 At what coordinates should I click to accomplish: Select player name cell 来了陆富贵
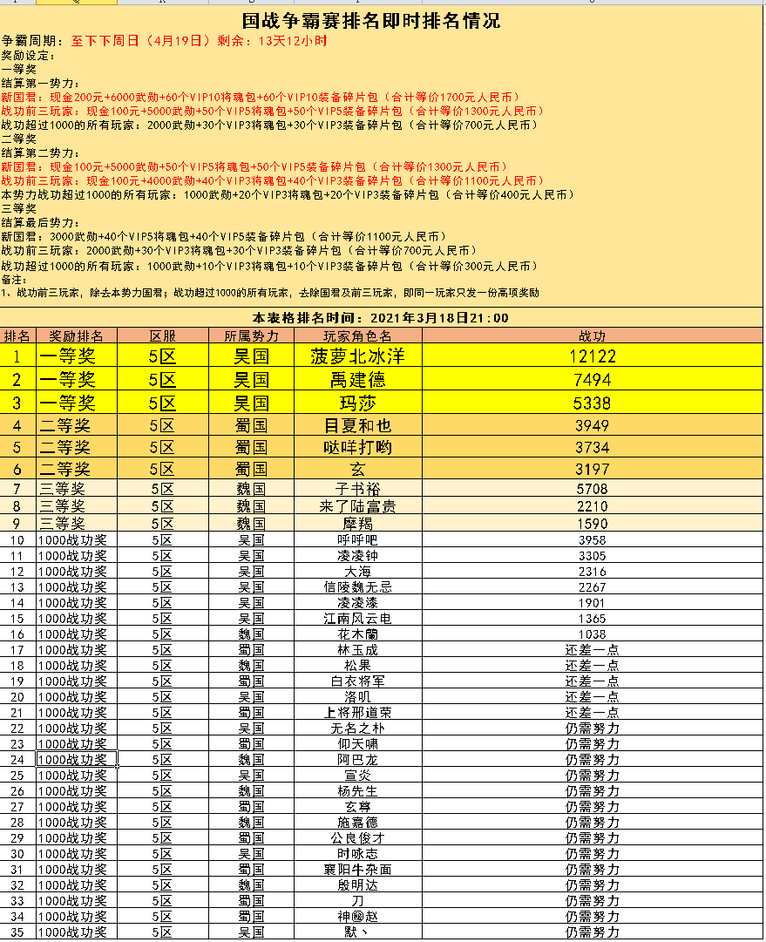(358, 506)
